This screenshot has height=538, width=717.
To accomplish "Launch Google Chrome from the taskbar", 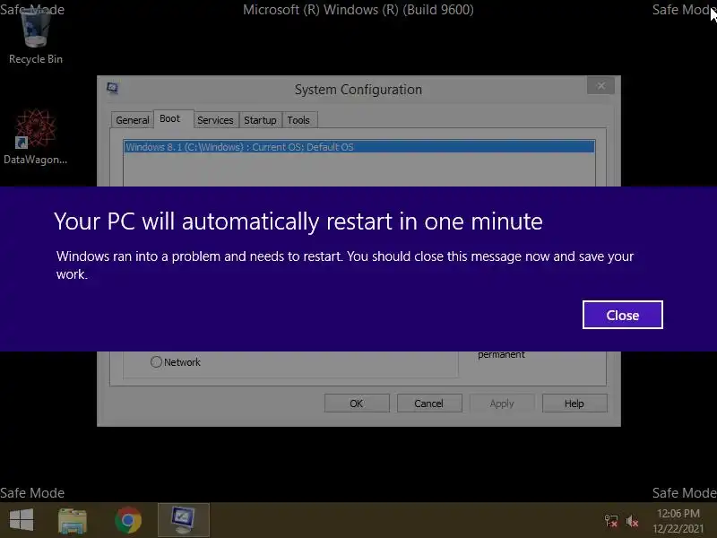I will [x=128, y=520].
